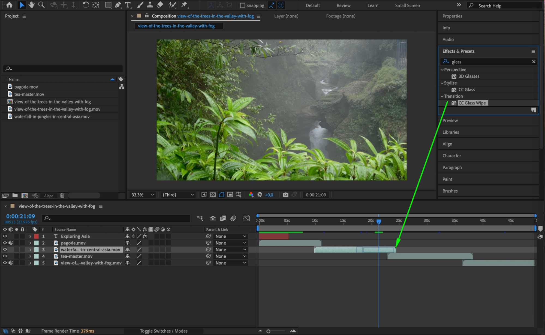Enable the Snapping checkbox
Viewport: 545px width, 335px height.
pyautogui.click(x=242, y=5)
